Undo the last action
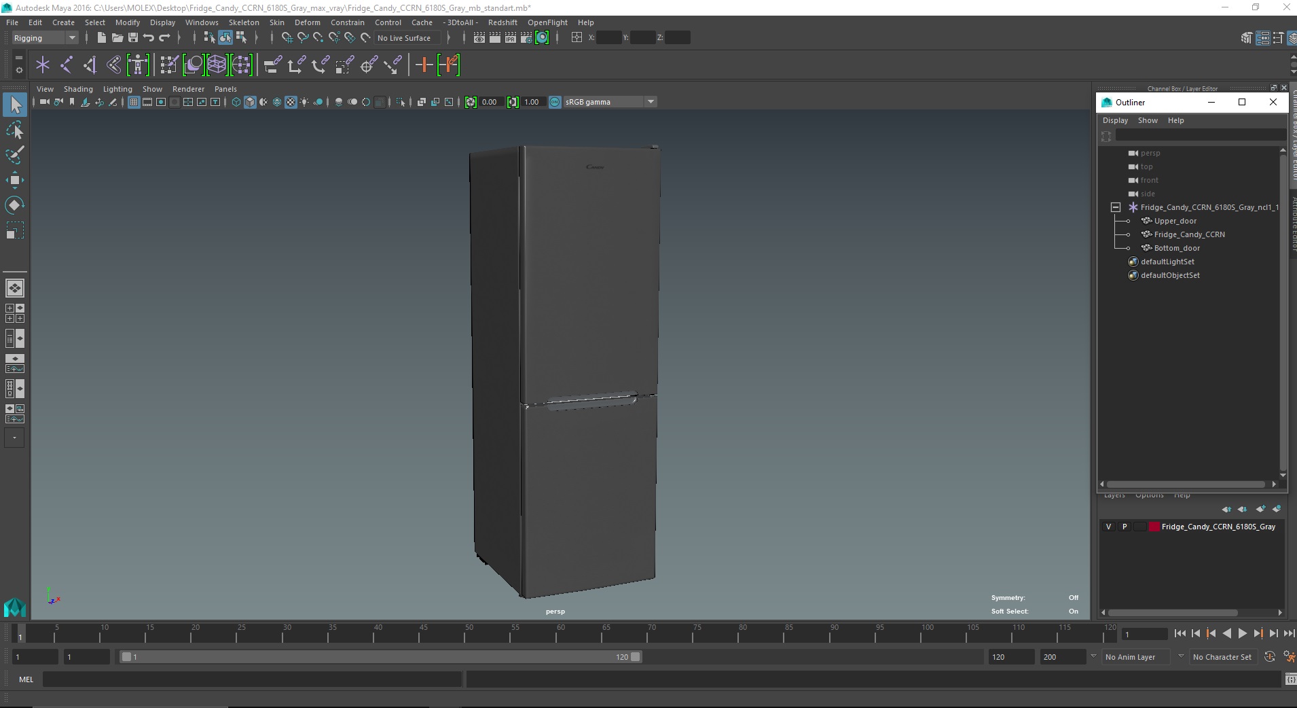 click(149, 38)
